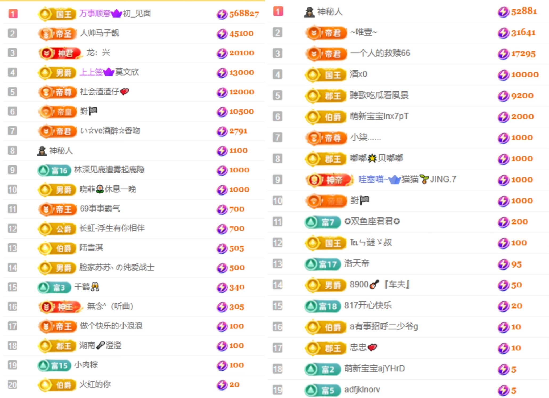
Task: Click the green 富18 badge near 817开心快乐
Action: 323,306
